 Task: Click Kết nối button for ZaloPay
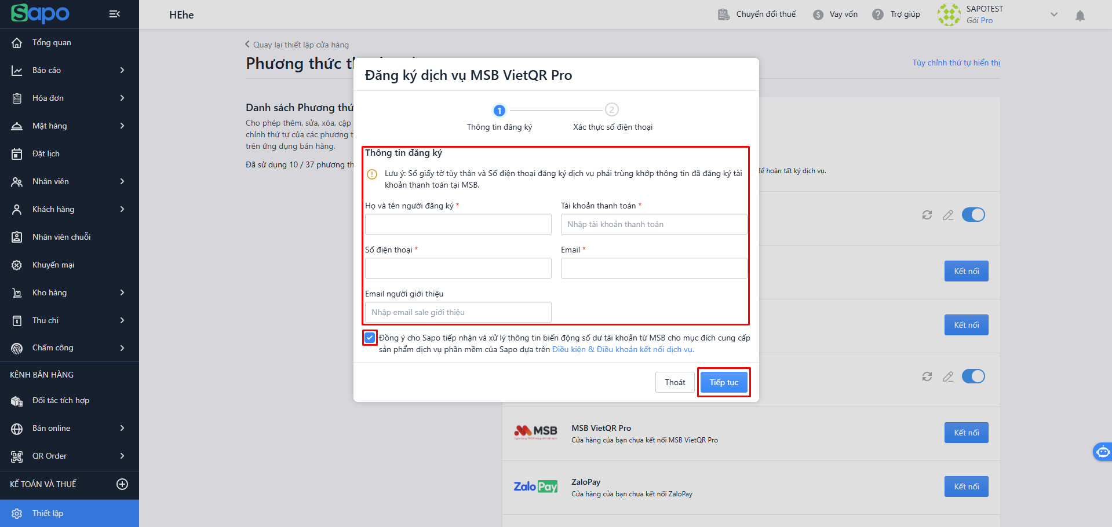(x=967, y=486)
